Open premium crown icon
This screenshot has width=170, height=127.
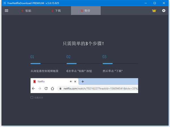pyautogui.click(x=154, y=11)
